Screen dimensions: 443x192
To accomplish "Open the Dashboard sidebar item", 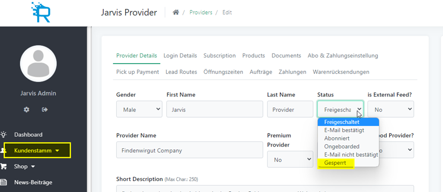I will [x=28, y=134].
